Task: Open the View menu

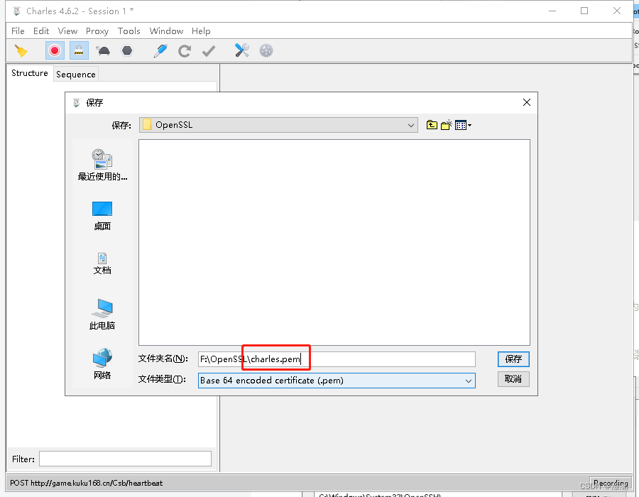Action: tap(67, 31)
